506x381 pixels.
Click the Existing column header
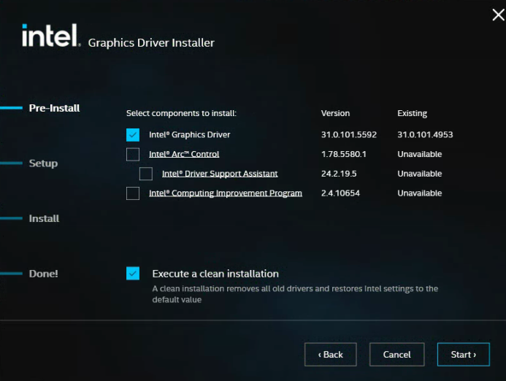click(x=412, y=113)
